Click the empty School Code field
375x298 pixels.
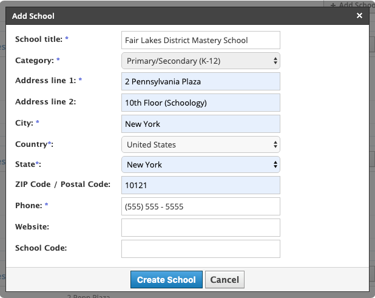pos(201,248)
